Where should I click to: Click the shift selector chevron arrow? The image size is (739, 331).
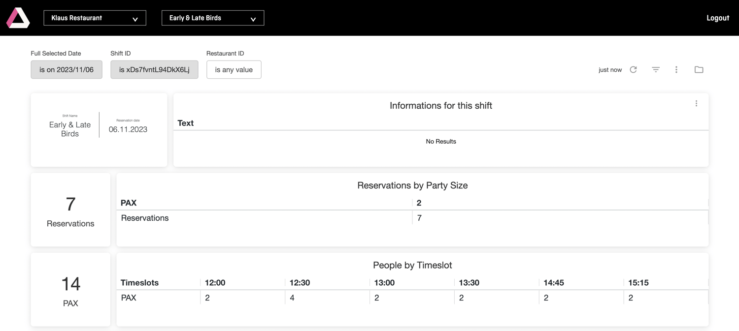pyautogui.click(x=253, y=19)
